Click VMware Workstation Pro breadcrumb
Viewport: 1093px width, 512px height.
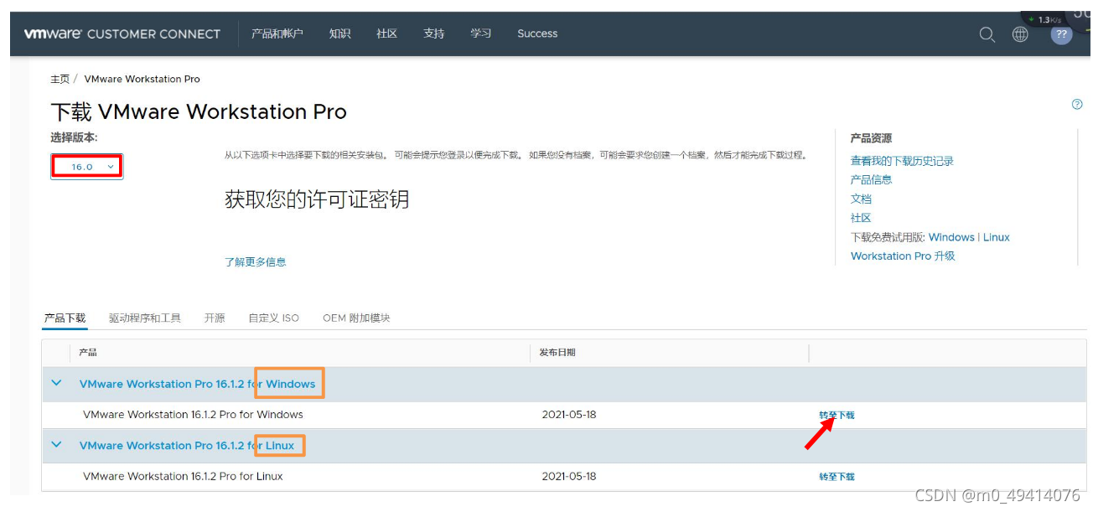[x=142, y=79]
